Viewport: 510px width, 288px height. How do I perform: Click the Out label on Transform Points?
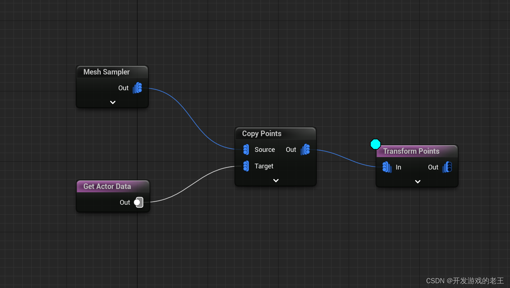433,167
